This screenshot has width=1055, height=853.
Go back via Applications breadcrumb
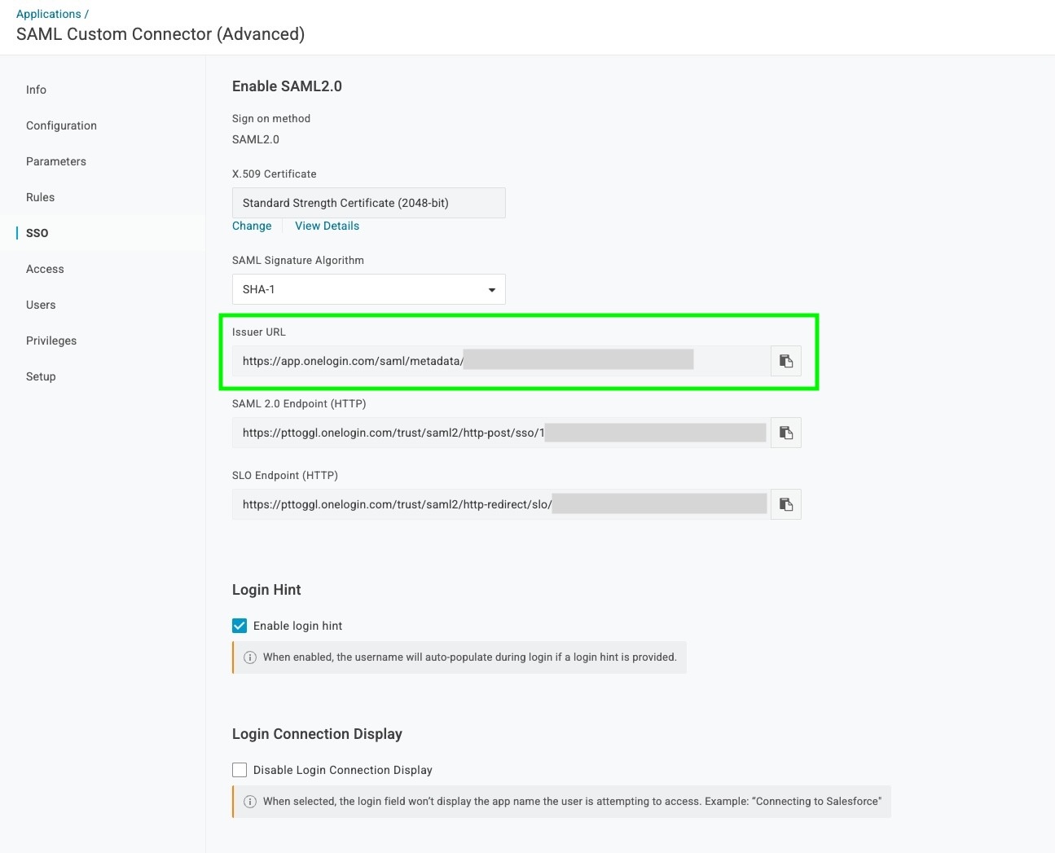click(48, 14)
